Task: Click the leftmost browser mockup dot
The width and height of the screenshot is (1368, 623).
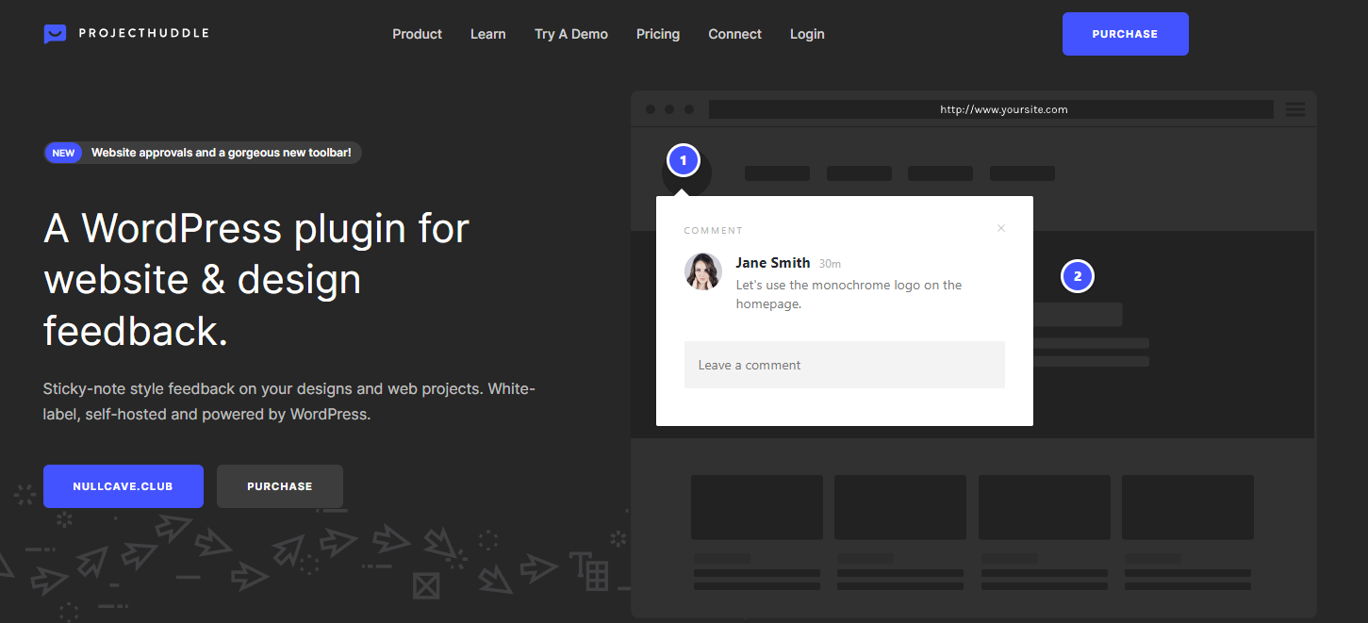Action: 651,108
